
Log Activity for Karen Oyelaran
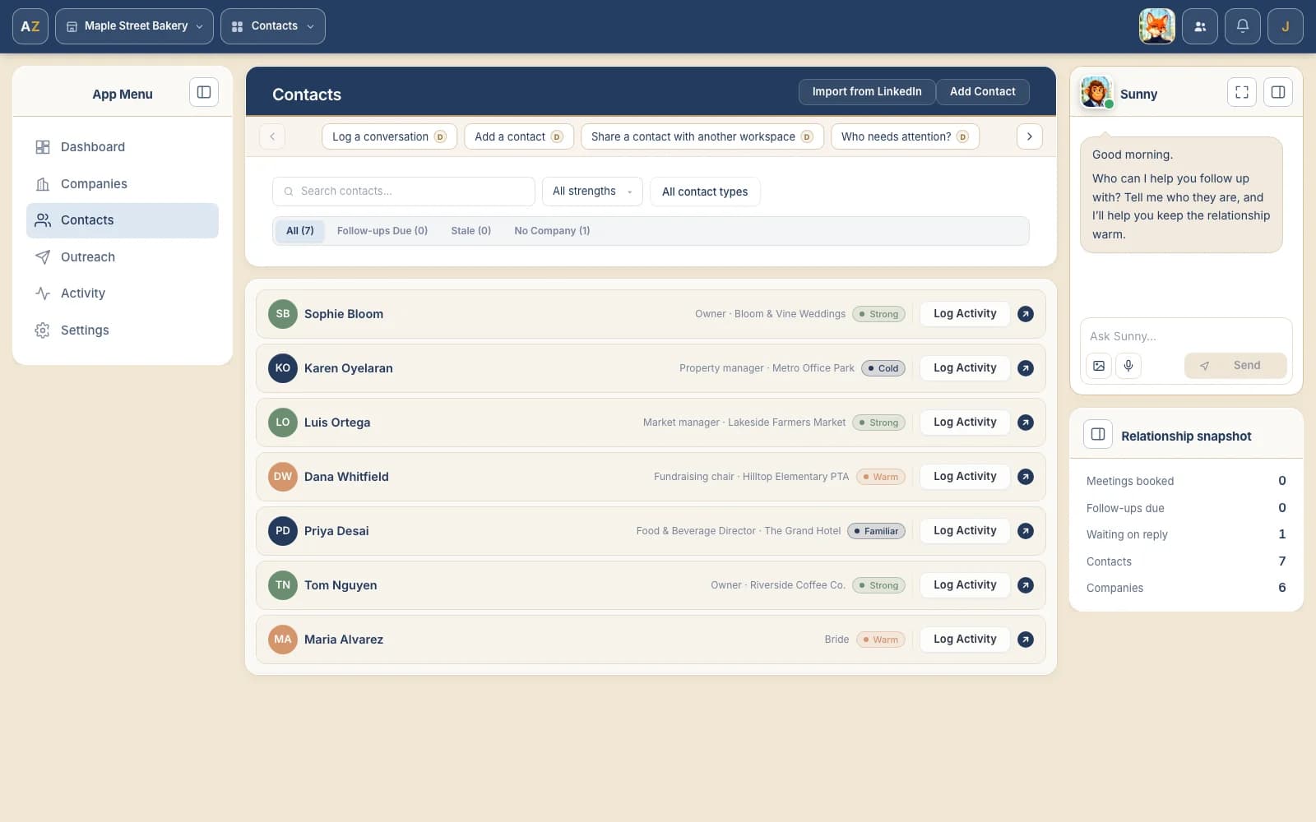965,368
